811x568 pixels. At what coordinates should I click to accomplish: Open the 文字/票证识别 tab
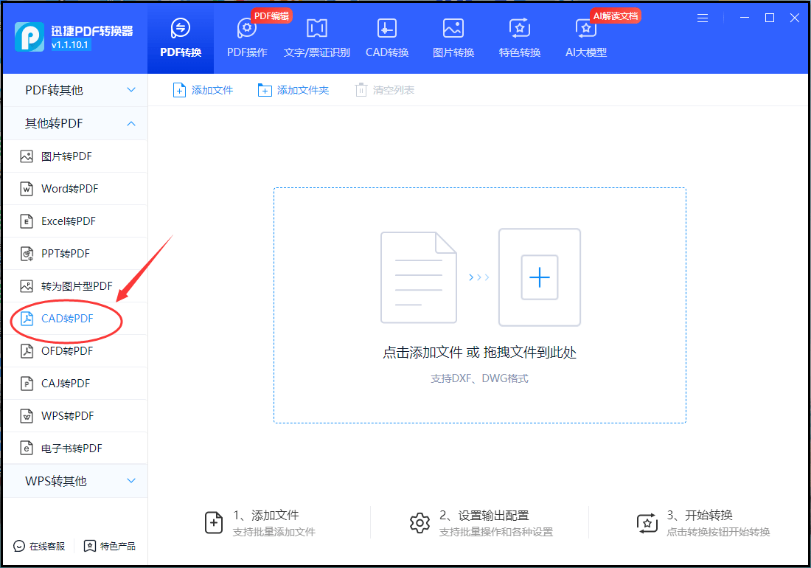coord(316,37)
